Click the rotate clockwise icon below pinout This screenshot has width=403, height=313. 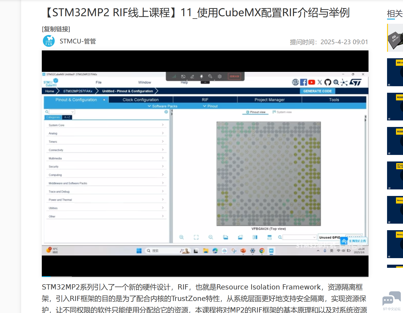(226, 237)
